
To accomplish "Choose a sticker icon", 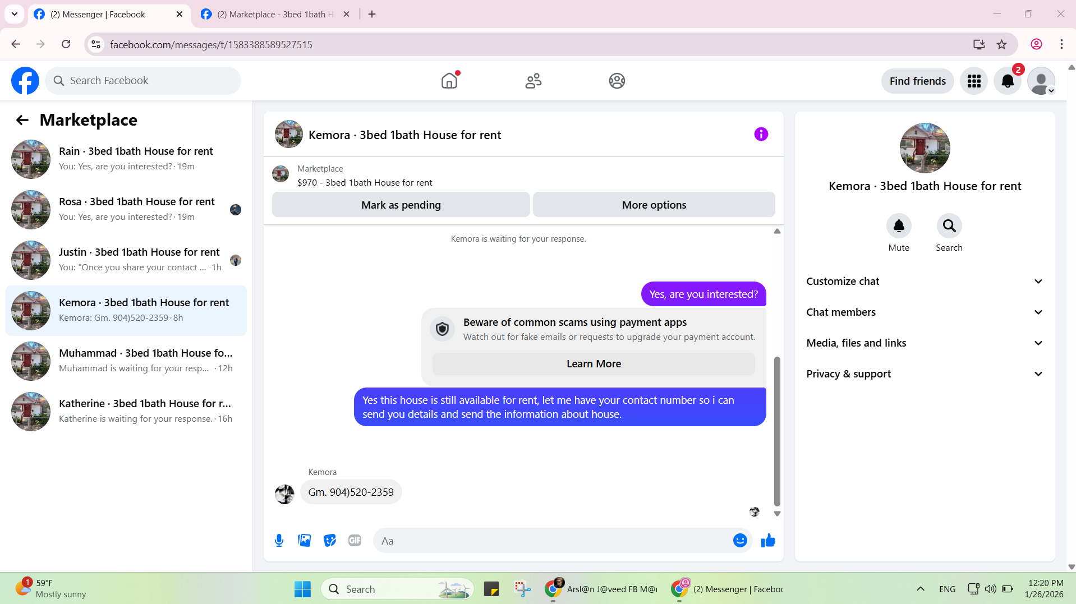I will tap(329, 541).
